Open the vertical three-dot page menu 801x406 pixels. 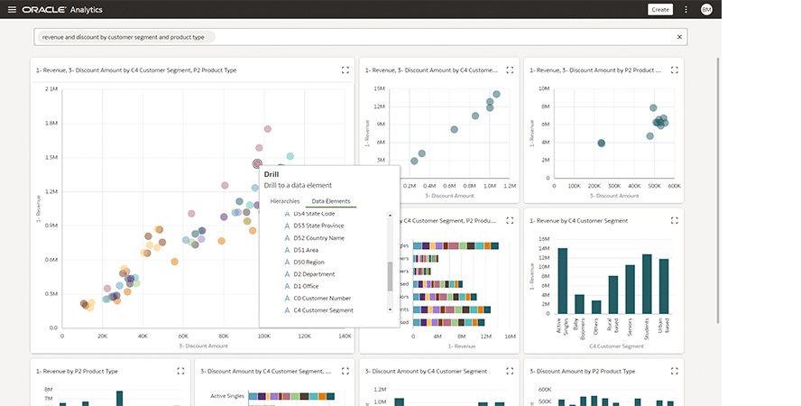coord(686,9)
